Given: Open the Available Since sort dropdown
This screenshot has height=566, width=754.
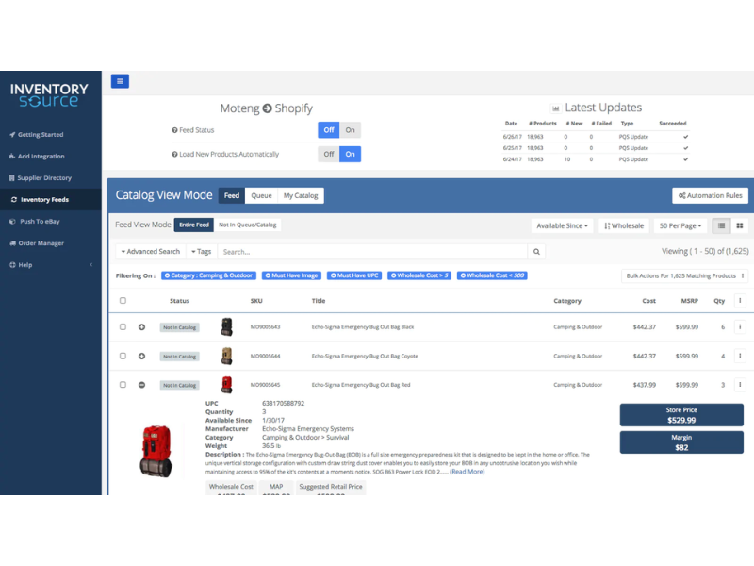Looking at the screenshot, I should (562, 225).
